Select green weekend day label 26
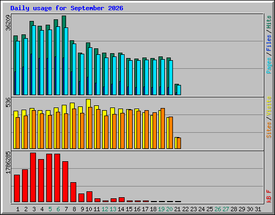 pyautogui.click(x=218, y=209)
